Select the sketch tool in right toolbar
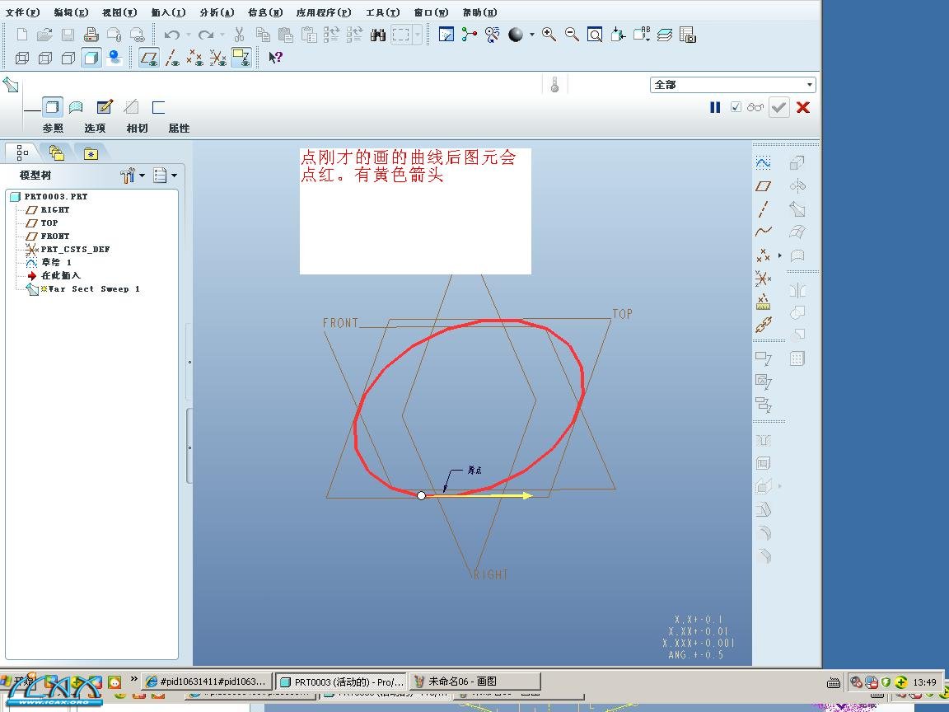This screenshot has height=712, width=949. click(x=764, y=163)
